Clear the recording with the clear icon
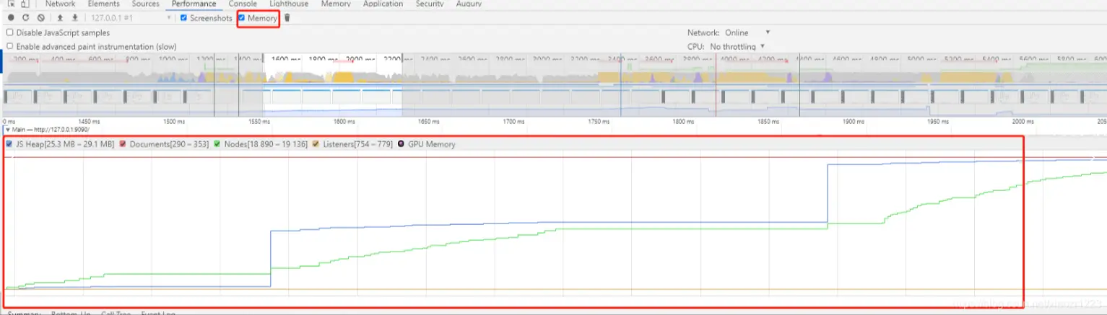1107x315 pixels. click(40, 18)
